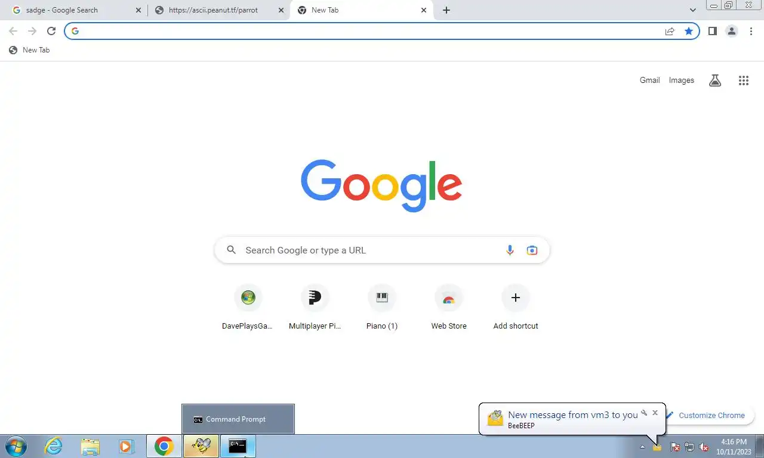Image resolution: width=764 pixels, height=458 pixels.
Task: Click the magnifier icon in search box
Action: tap(232, 250)
